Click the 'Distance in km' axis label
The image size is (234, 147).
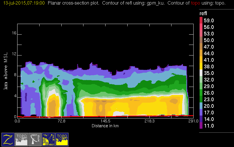tap(105, 126)
